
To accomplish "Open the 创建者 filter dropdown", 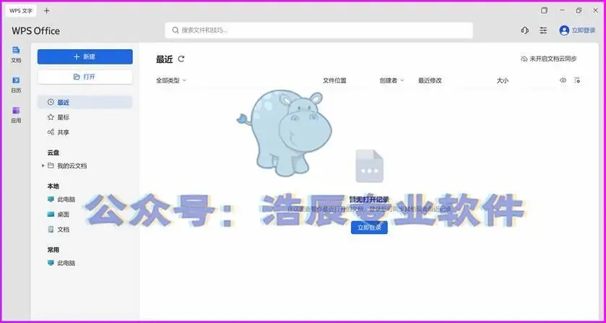I will pos(392,80).
